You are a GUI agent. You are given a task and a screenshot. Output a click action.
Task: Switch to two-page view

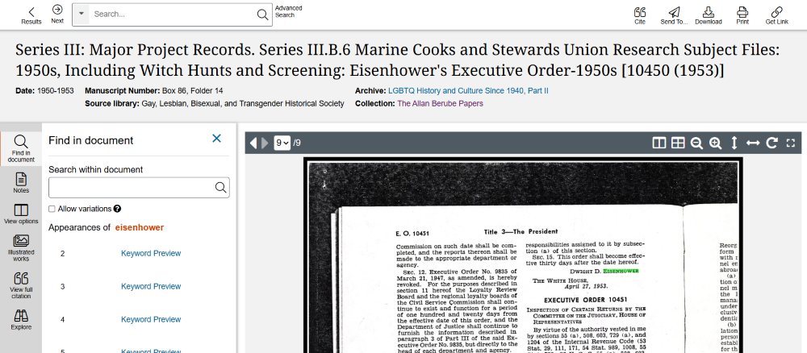pos(659,143)
